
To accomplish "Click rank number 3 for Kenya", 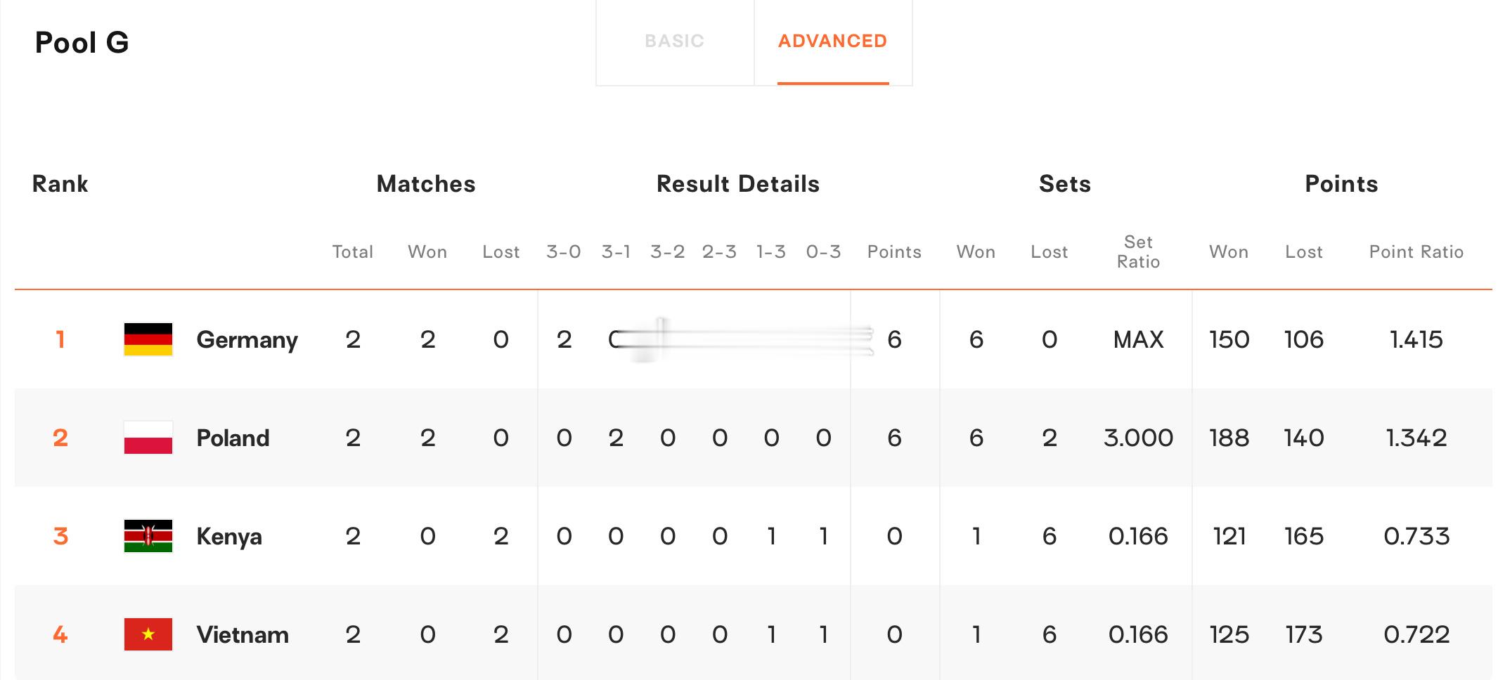I will [60, 536].
